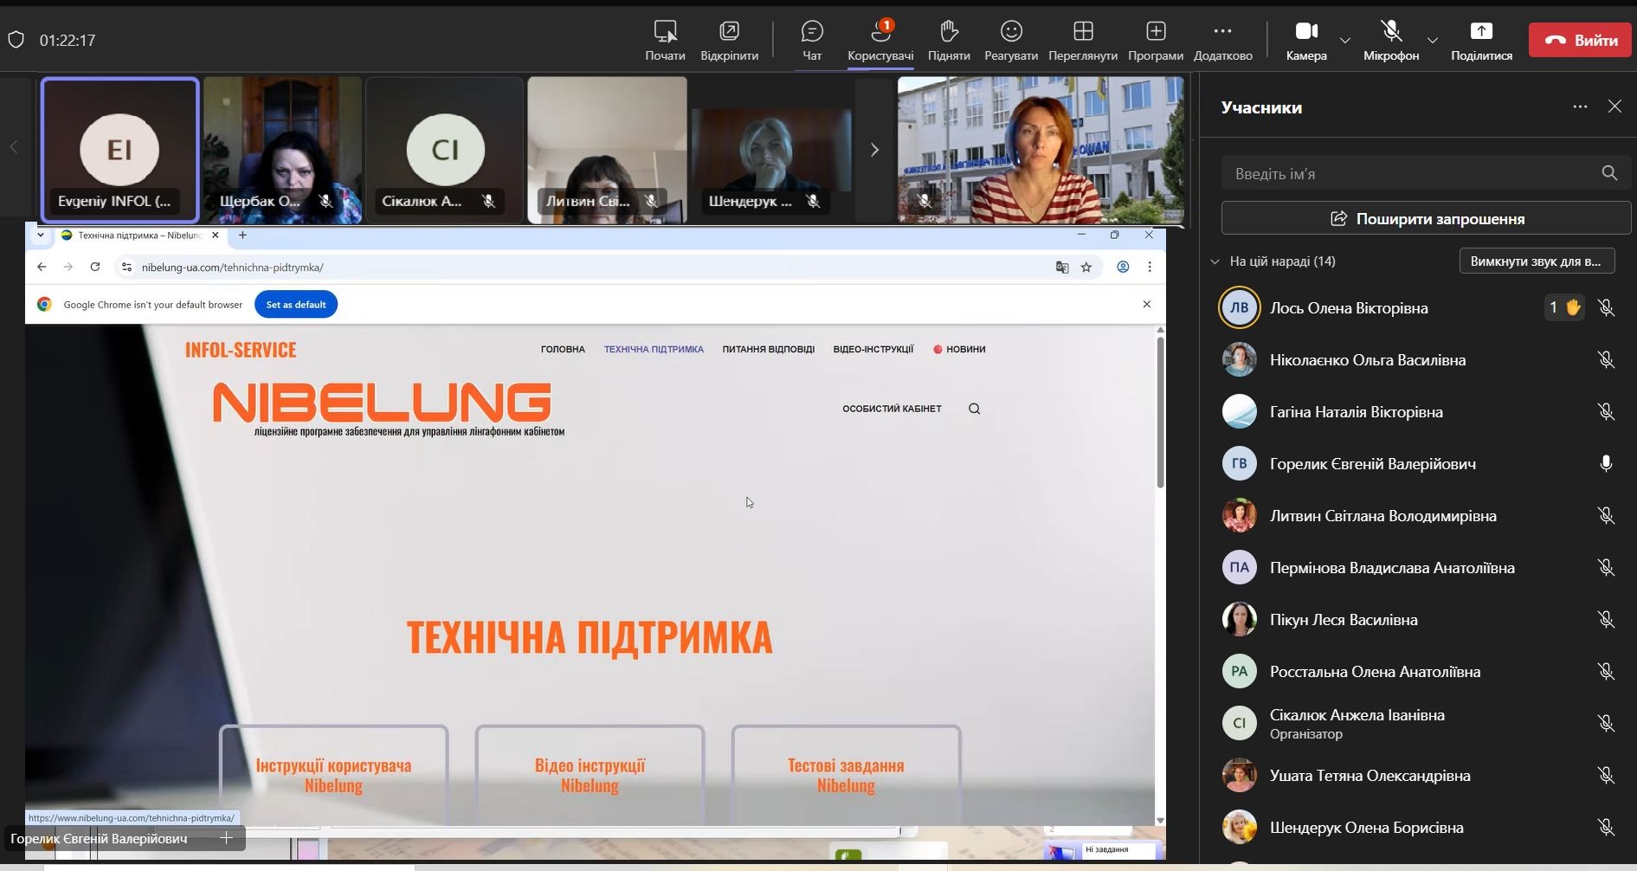Close the Учасники panel

coord(1614,106)
